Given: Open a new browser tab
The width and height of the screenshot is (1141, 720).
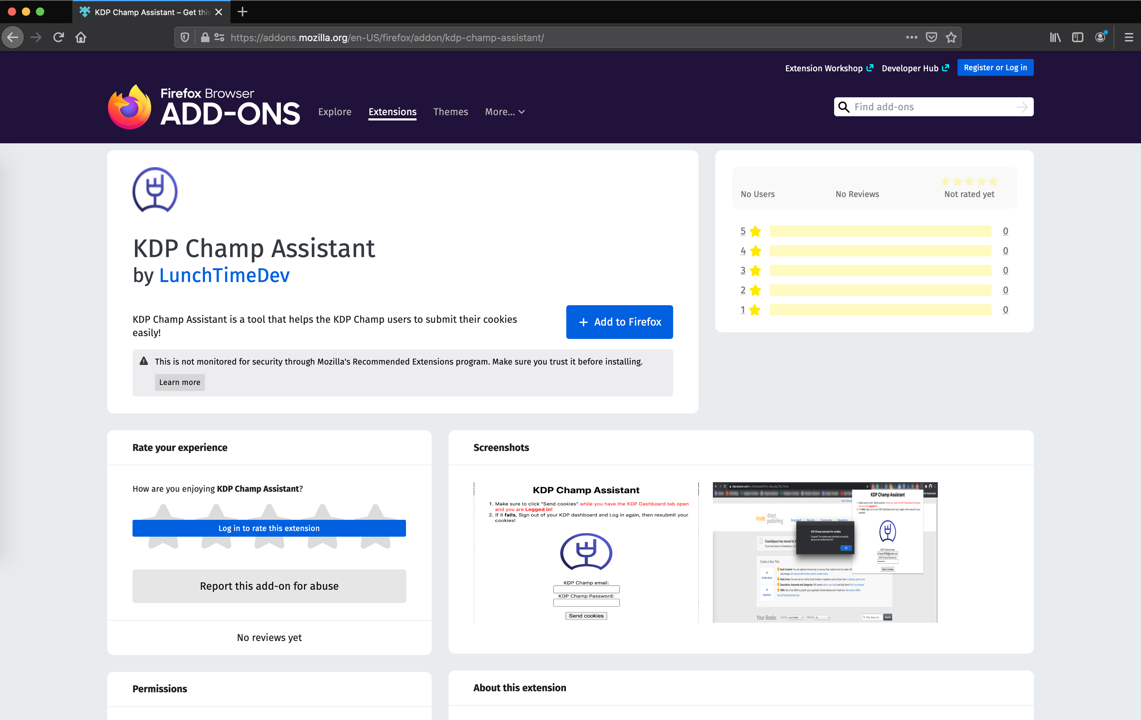Looking at the screenshot, I should pos(243,12).
